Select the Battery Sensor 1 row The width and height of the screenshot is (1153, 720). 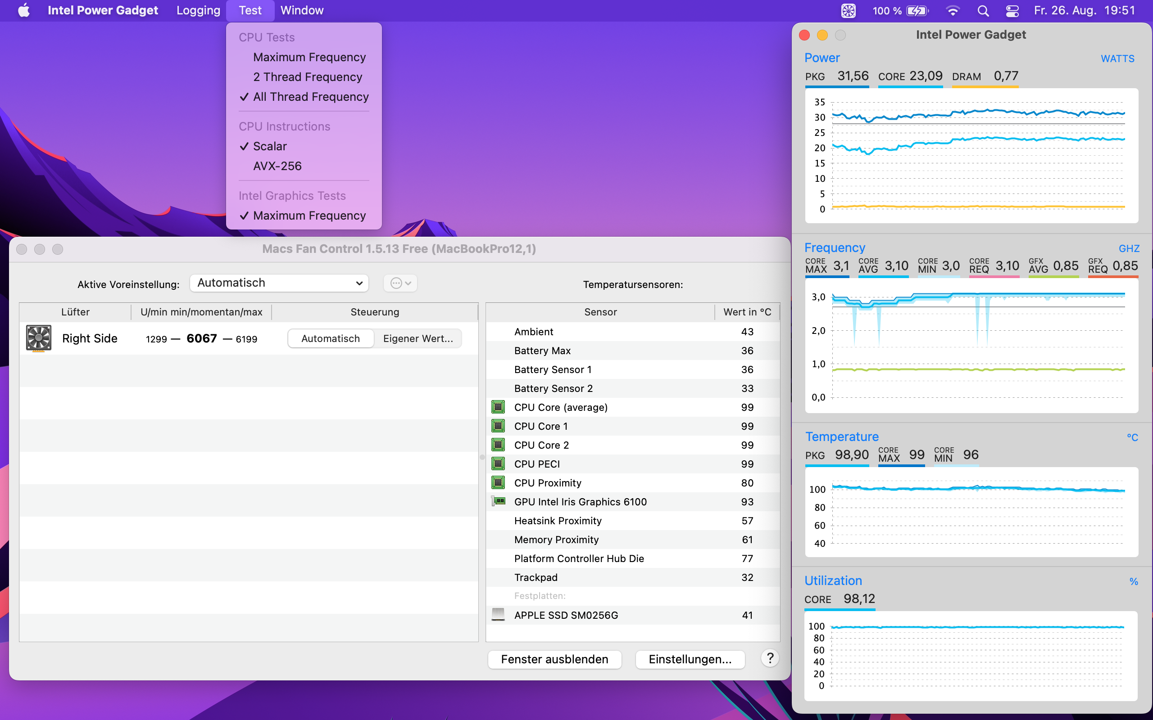point(633,369)
